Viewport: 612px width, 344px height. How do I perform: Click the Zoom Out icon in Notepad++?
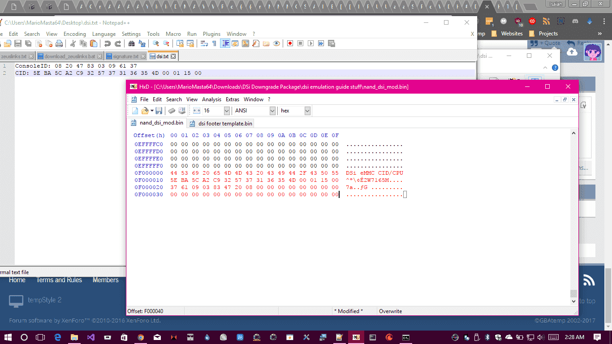(166, 43)
